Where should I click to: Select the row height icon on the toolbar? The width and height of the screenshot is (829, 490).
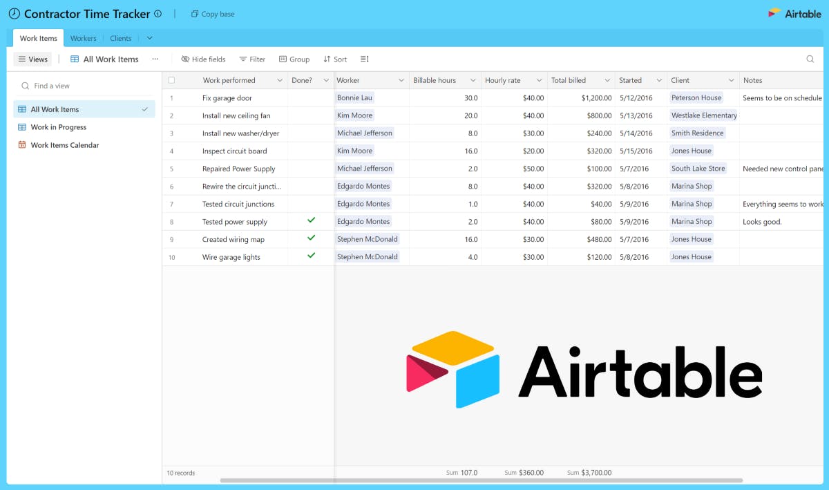(365, 59)
